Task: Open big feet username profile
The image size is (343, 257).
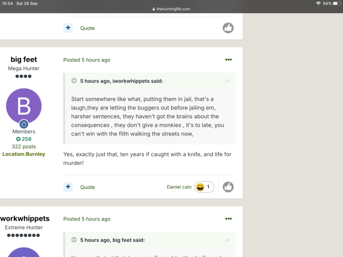Action: click(x=24, y=59)
